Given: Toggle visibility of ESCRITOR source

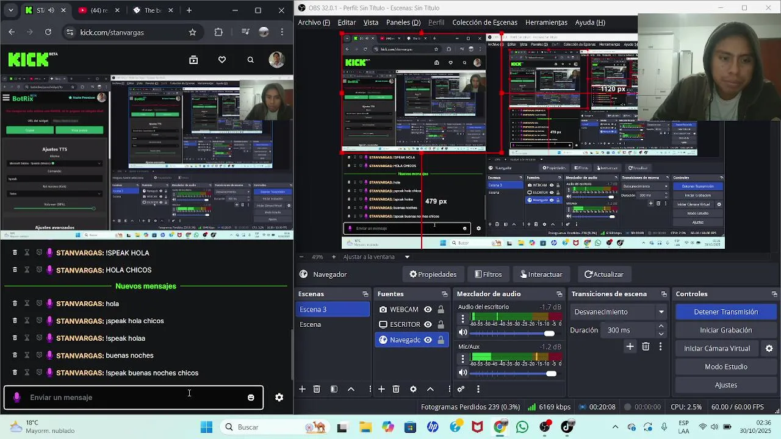Looking at the screenshot, I should [x=428, y=324].
